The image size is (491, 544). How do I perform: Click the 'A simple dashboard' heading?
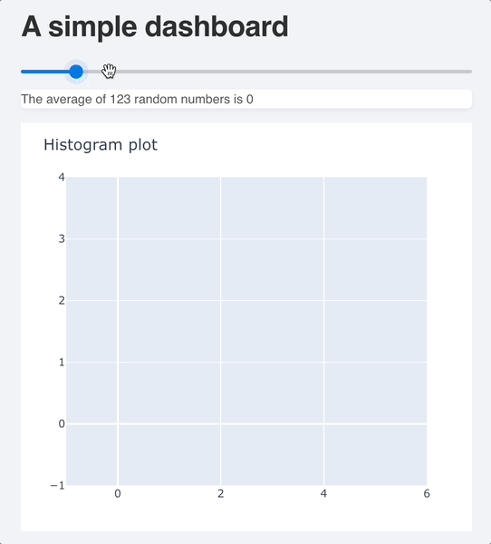tap(155, 26)
